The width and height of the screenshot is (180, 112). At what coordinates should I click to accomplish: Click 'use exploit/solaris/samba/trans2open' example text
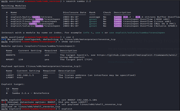(137, 33)
